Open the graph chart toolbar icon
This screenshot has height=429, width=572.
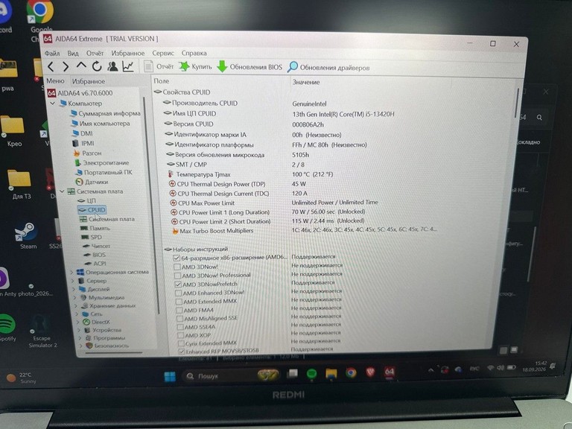coord(128,66)
